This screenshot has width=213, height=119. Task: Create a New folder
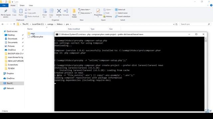(74, 13)
